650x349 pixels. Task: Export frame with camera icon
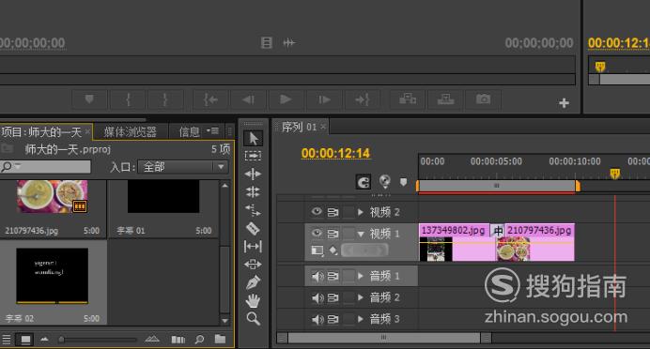[483, 99]
